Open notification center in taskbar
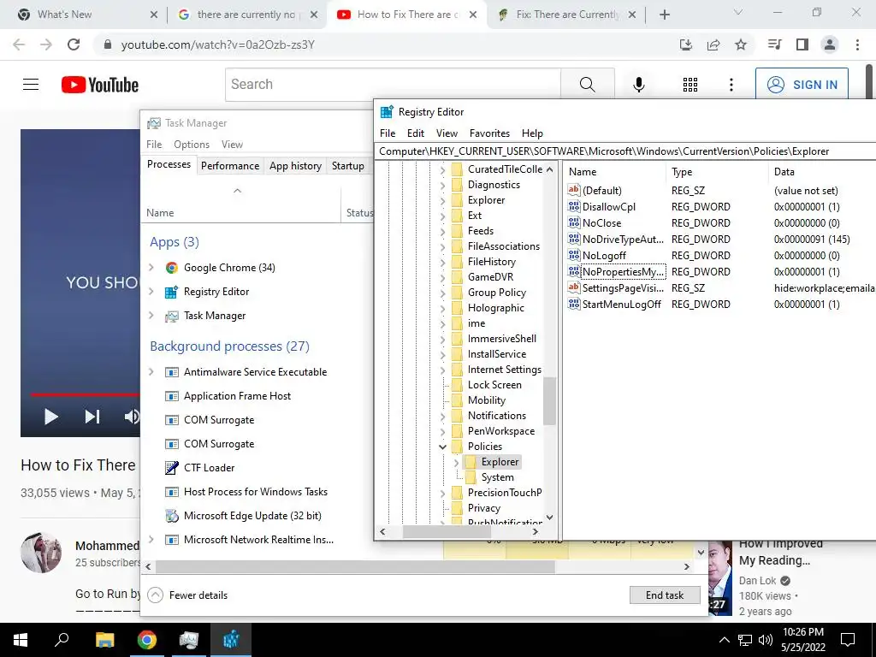The width and height of the screenshot is (876, 657). 848,640
